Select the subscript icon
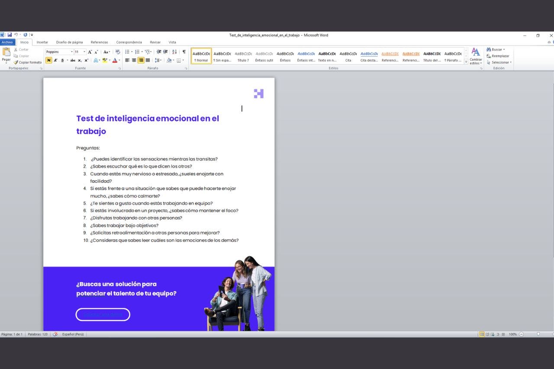The width and height of the screenshot is (554, 369). pyautogui.click(x=80, y=61)
